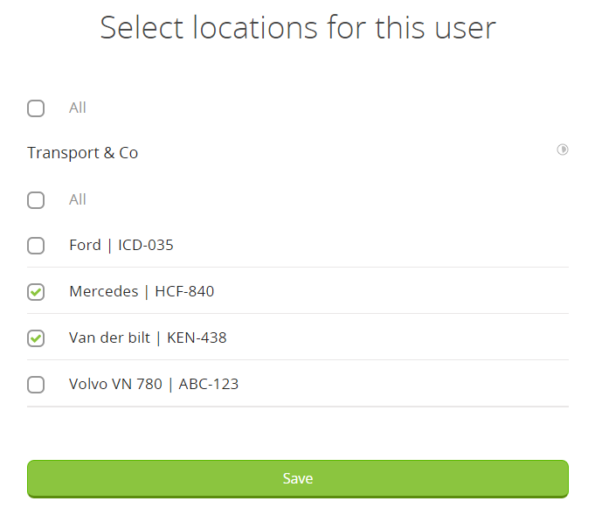
Task: Check the All checkbox under Transport & Co
Action: coord(36,199)
